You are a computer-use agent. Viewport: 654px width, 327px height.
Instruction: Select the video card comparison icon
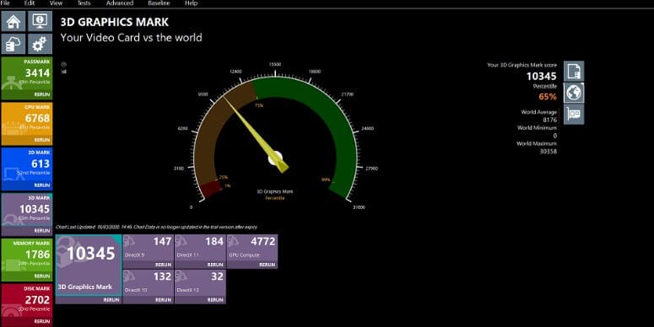[x=574, y=114]
